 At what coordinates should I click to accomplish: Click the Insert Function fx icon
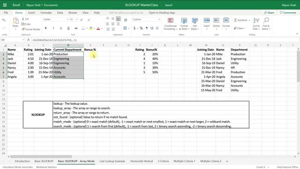click(x=28, y=40)
